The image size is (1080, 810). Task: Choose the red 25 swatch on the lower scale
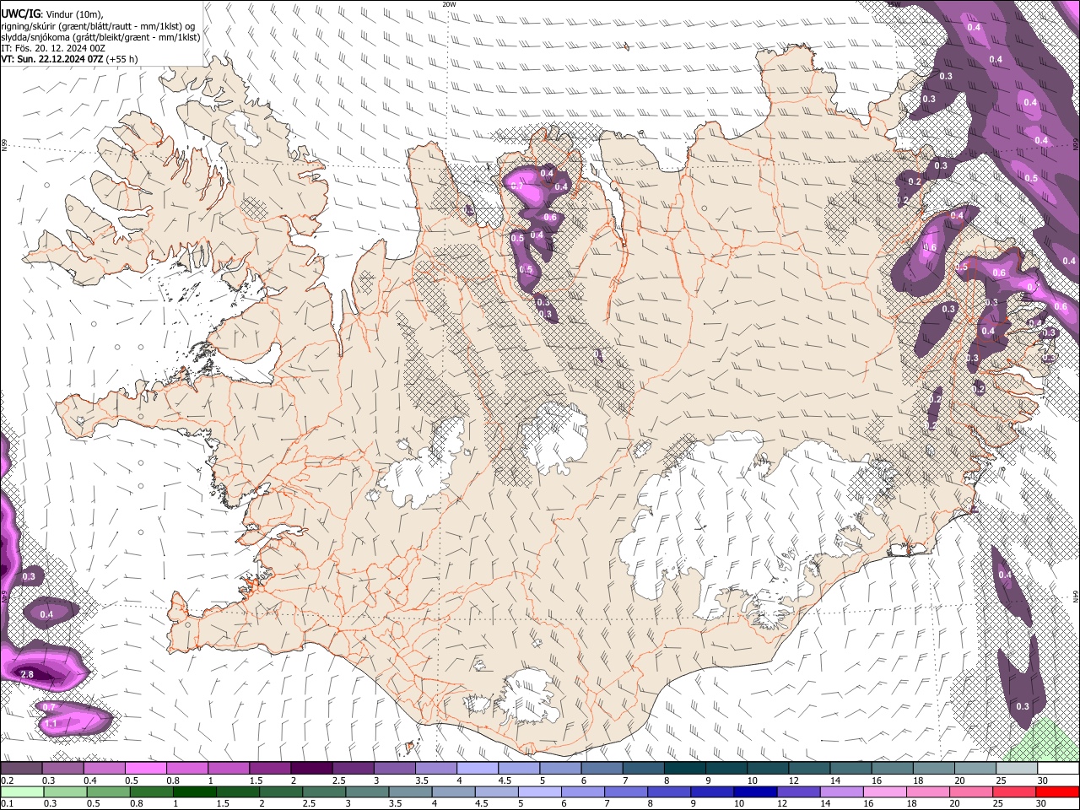1015,792
